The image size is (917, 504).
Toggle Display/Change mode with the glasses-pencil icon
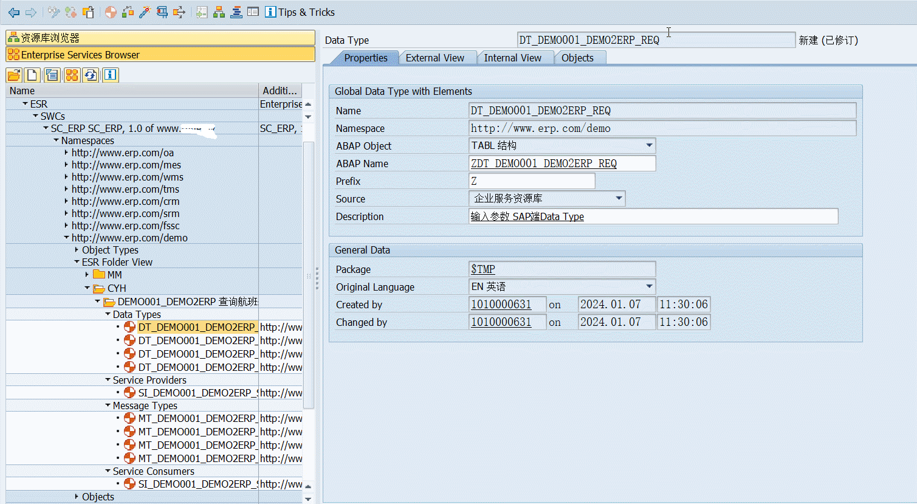53,12
